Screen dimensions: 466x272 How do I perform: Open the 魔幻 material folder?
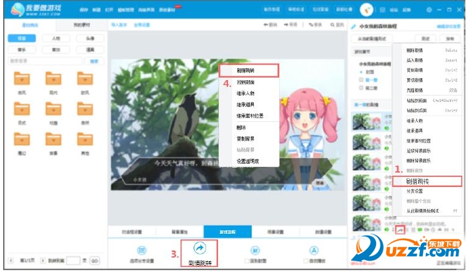(x=22, y=139)
